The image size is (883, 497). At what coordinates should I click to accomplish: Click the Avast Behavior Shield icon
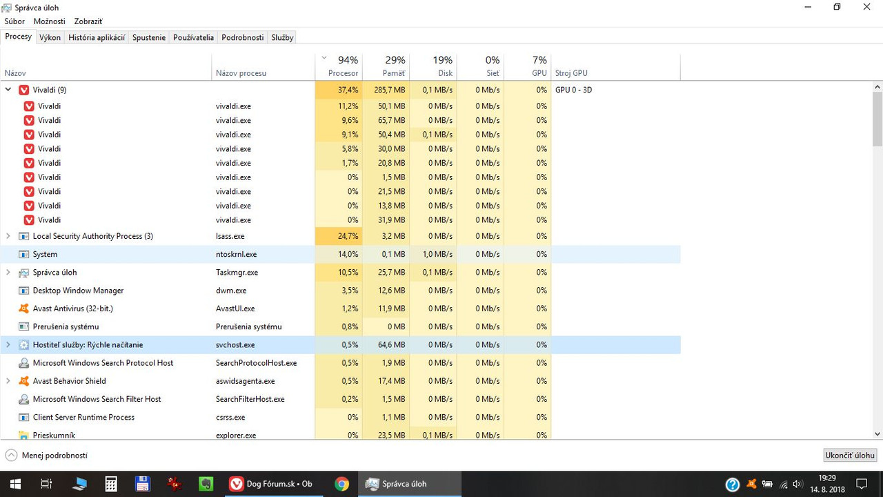tap(24, 381)
